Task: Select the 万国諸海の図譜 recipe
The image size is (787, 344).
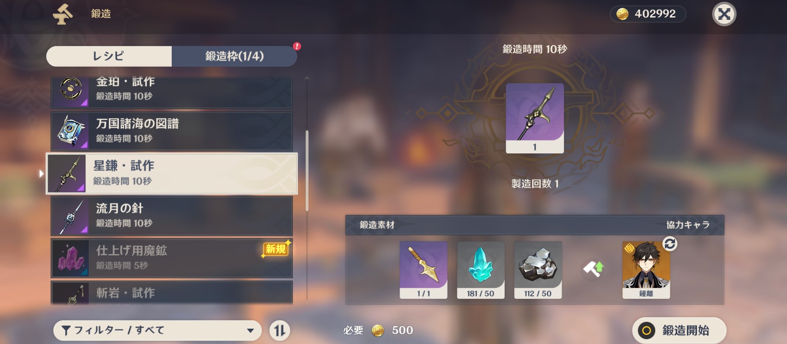Action: [x=172, y=131]
